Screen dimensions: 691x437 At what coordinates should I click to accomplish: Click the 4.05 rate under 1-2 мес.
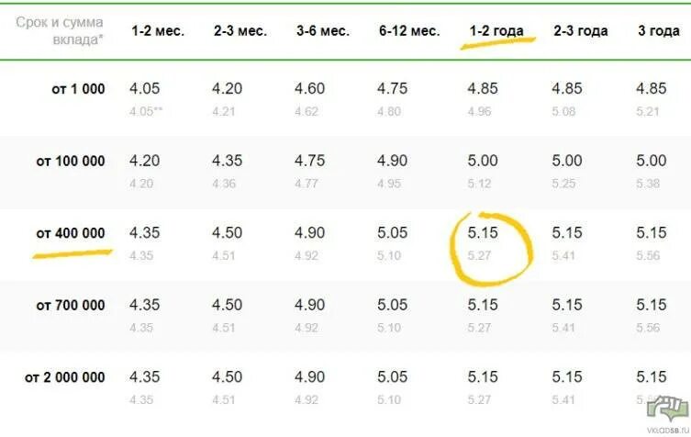(145, 89)
